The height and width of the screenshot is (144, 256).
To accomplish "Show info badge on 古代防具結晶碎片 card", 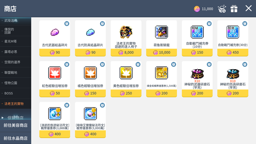I will point(102,24).
